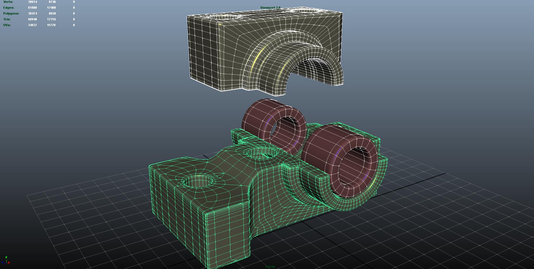The image size is (534, 269).
Task: Click the X axis on the view gizmo
Action: point(9,263)
